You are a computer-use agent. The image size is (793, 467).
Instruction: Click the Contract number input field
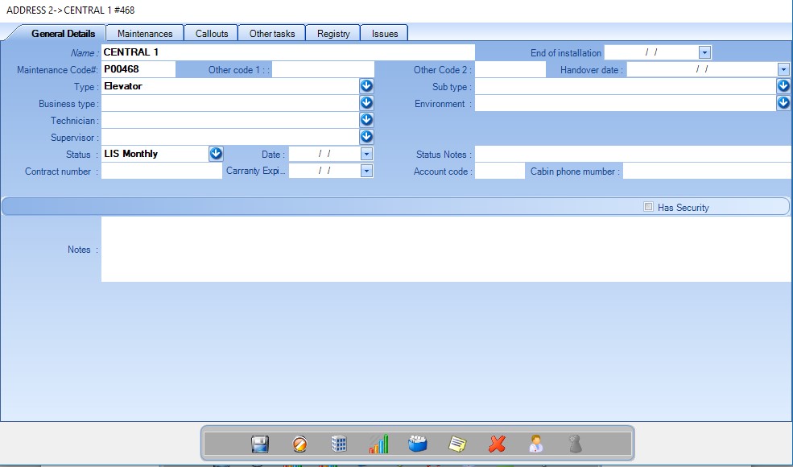tap(161, 172)
